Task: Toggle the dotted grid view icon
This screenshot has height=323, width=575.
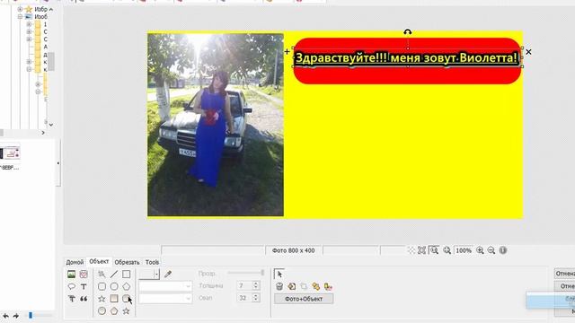Action: click(x=411, y=250)
